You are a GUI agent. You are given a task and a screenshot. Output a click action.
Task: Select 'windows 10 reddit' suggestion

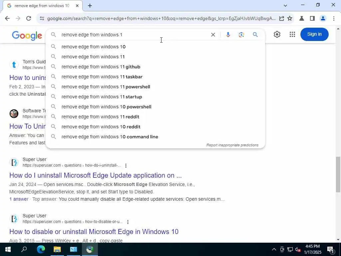tap(156, 127)
